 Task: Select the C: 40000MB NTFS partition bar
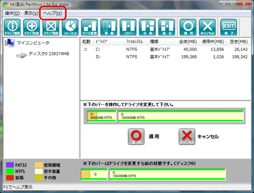[x=102, y=116]
